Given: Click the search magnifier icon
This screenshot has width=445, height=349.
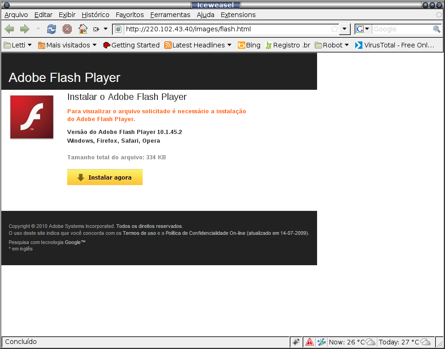Looking at the screenshot, I should [436, 29].
